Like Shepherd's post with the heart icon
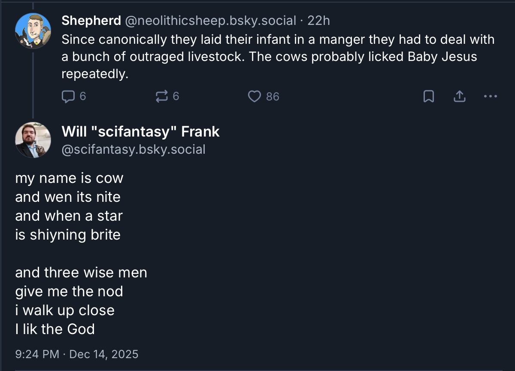Screen dimensions: 515x371 (x=254, y=97)
